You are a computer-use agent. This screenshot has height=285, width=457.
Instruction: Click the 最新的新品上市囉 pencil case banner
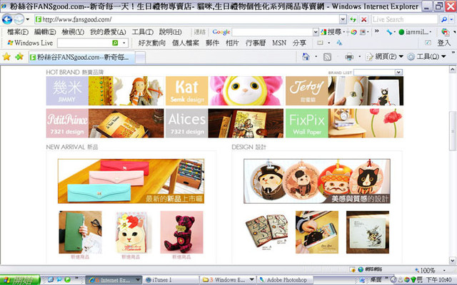point(131,181)
